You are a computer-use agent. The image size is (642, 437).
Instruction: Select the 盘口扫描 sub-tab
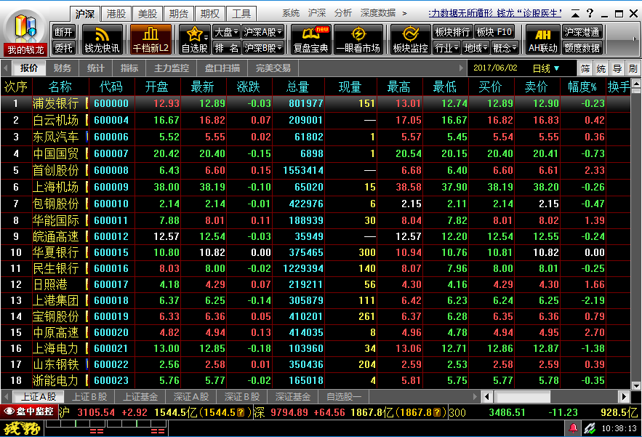click(222, 68)
